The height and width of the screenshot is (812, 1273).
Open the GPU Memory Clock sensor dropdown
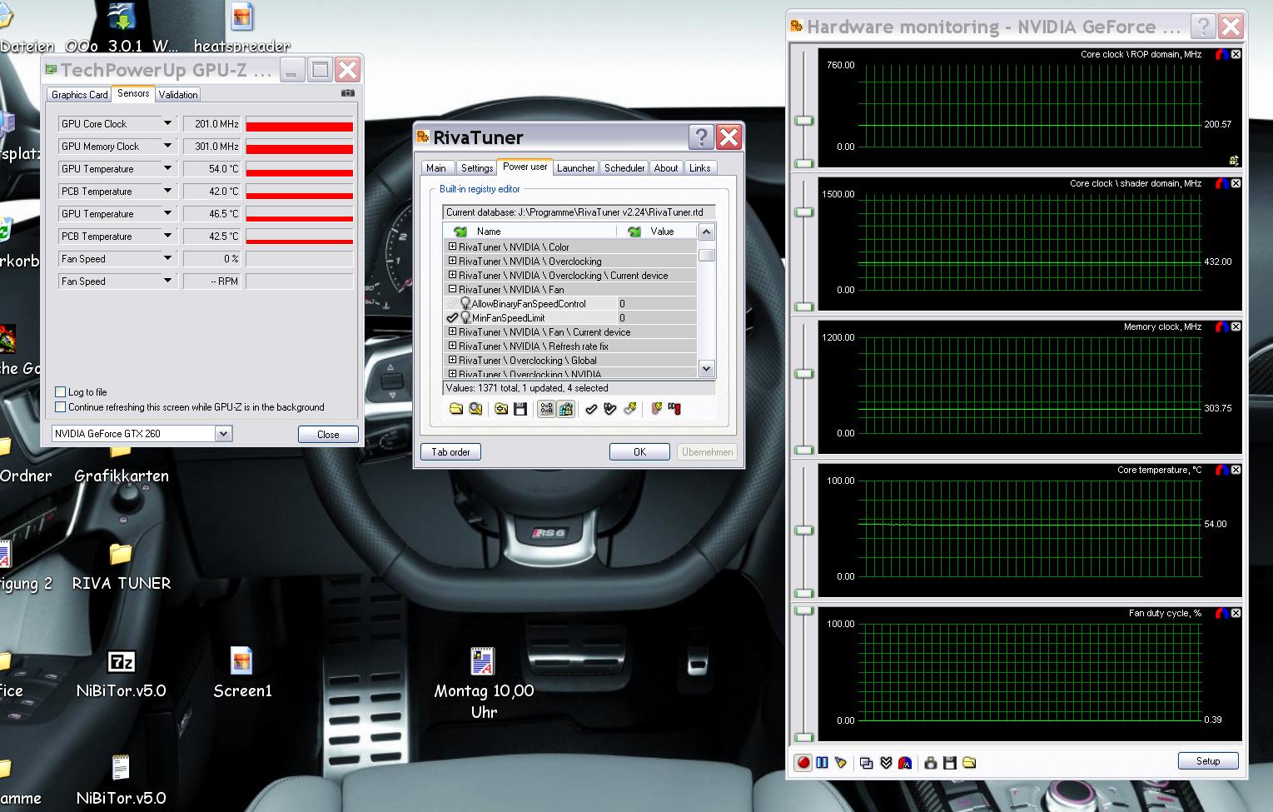pyautogui.click(x=167, y=146)
